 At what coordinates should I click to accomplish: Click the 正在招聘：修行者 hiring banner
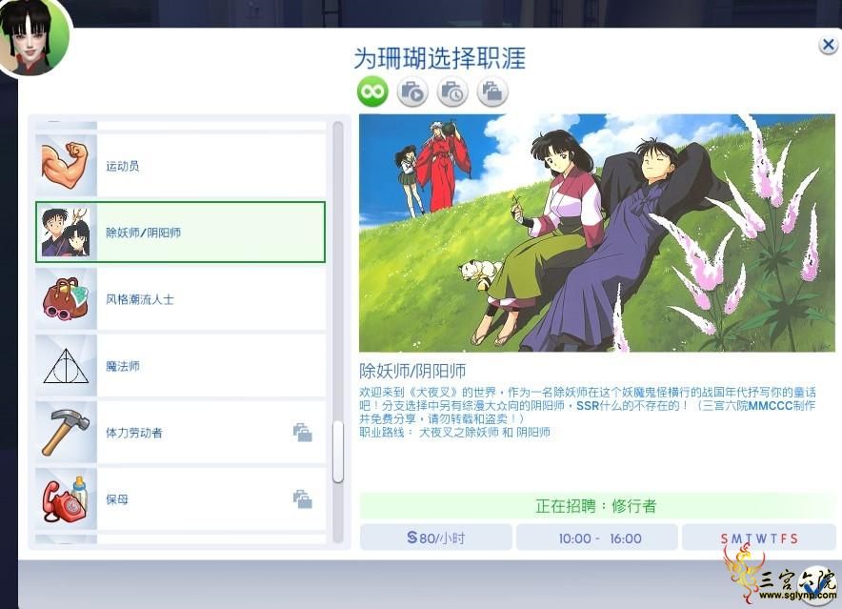point(596,506)
